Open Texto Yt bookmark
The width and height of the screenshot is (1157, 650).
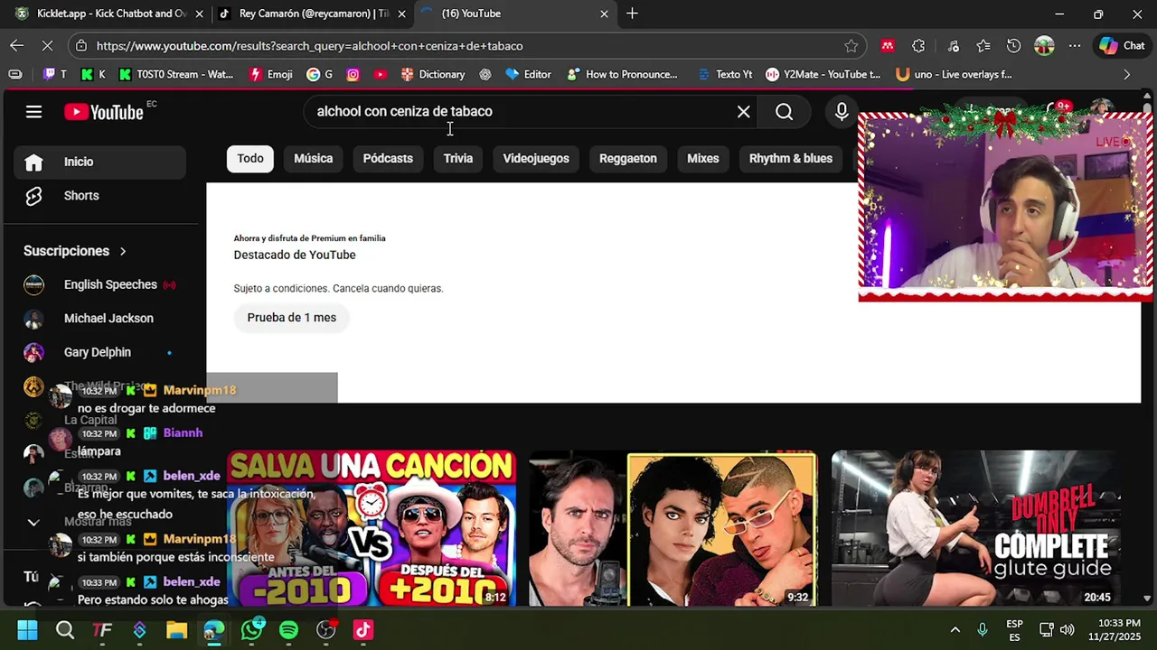coord(725,74)
